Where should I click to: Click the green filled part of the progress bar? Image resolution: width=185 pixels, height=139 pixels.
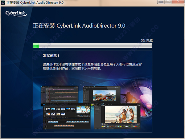36,46
